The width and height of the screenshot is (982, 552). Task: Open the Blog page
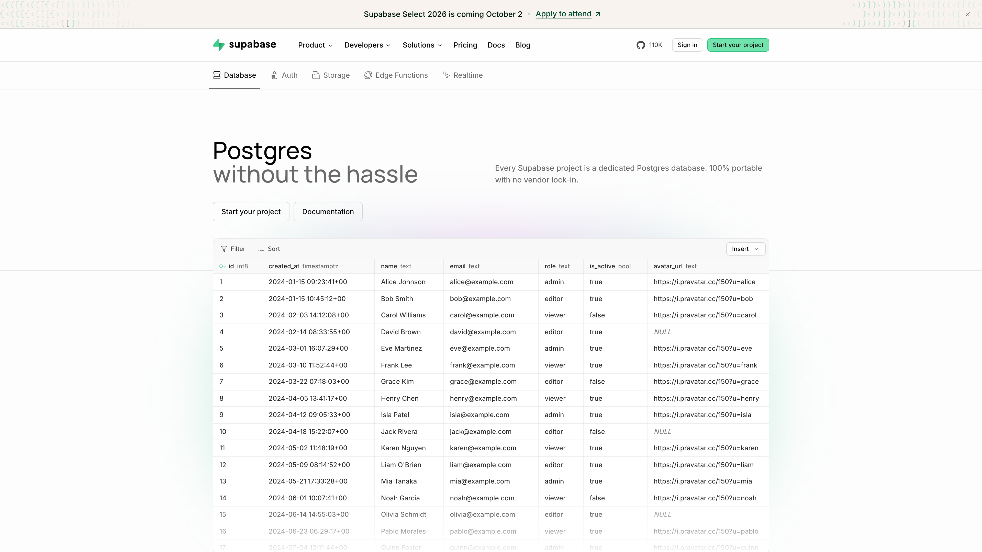523,45
